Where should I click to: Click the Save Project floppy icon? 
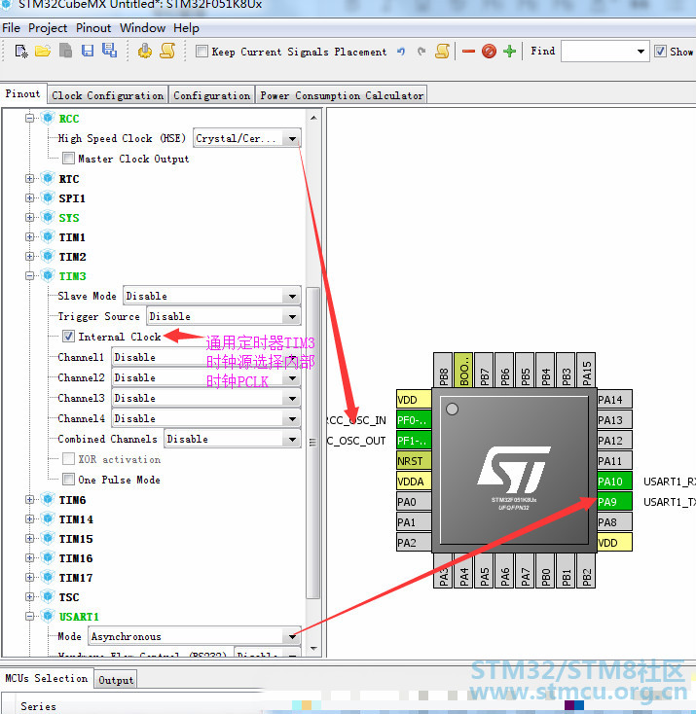(x=88, y=51)
